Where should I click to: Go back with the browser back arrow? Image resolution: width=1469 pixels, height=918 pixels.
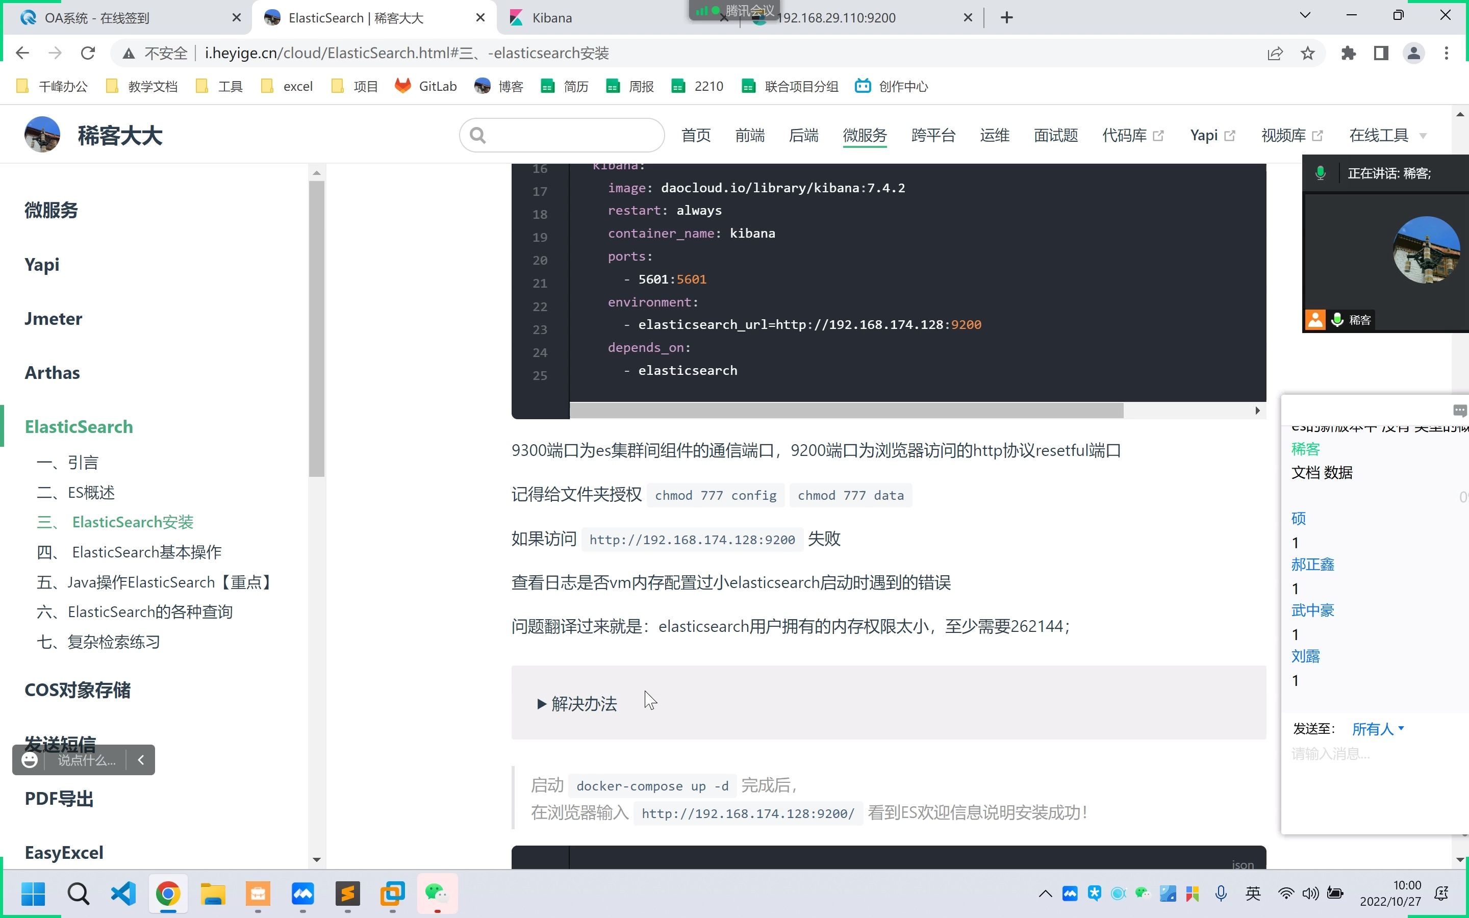(22, 54)
